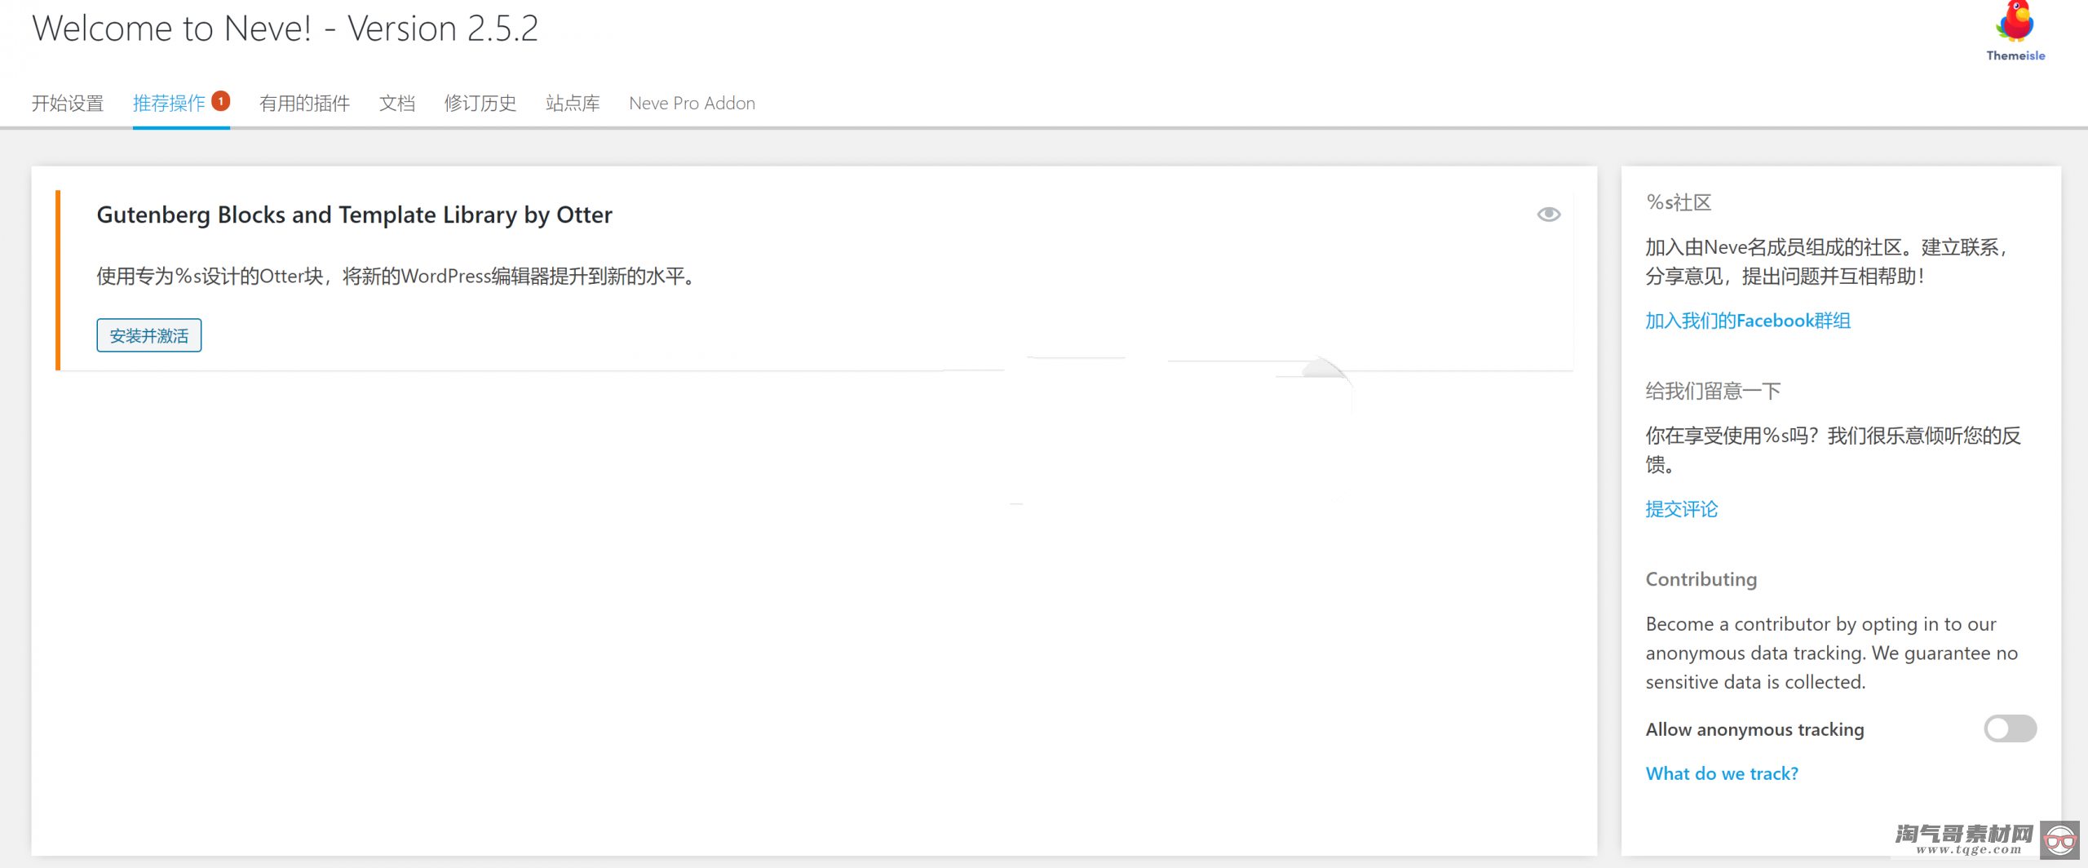Click the Themeisle parrot logo

(2015, 22)
